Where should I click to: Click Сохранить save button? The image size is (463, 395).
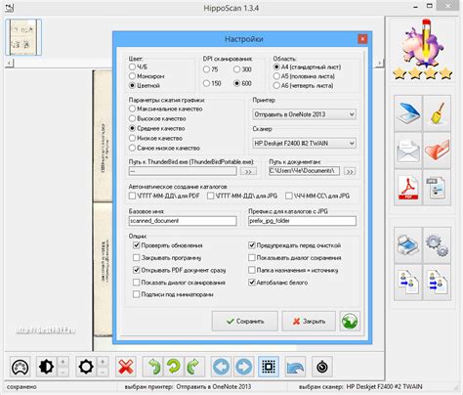245,322
